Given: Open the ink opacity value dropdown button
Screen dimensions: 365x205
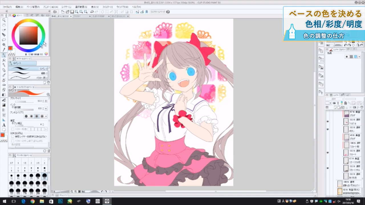Looking at the screenshot, I should pos(46,108).
